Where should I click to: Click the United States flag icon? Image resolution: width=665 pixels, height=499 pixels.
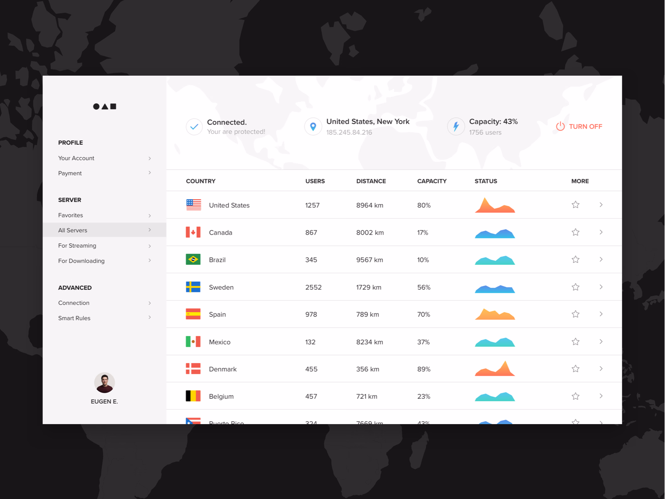click(x=193, y=205)
